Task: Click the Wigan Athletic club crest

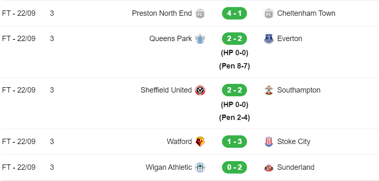Action: coord(200,167)
